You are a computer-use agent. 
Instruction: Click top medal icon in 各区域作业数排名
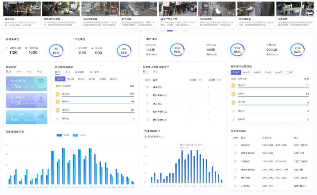233,85
